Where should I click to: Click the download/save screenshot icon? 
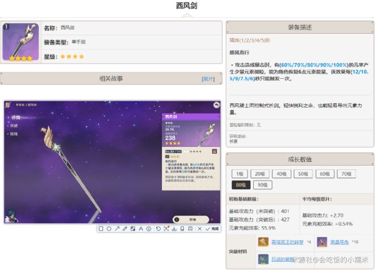click(x=174, y=229)
